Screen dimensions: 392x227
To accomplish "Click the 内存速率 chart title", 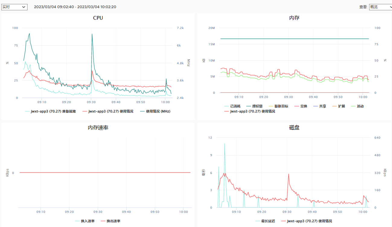I will tap(98, 128).
